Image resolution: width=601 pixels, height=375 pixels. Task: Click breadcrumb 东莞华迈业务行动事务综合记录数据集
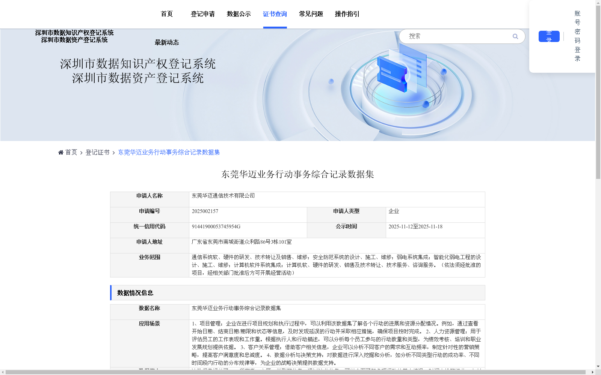click(169, 152)
